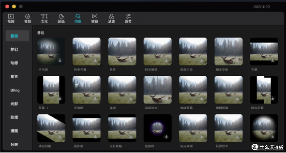Click the 变清晰 label
Image resolution: width=286 pixels, height=153 pixels.
(79, 108)
